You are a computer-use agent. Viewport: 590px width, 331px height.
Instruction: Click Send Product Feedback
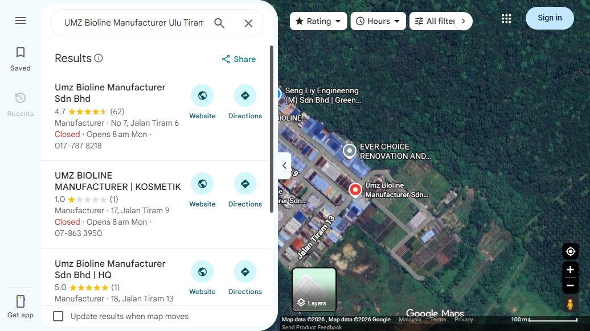click(312, 327)
